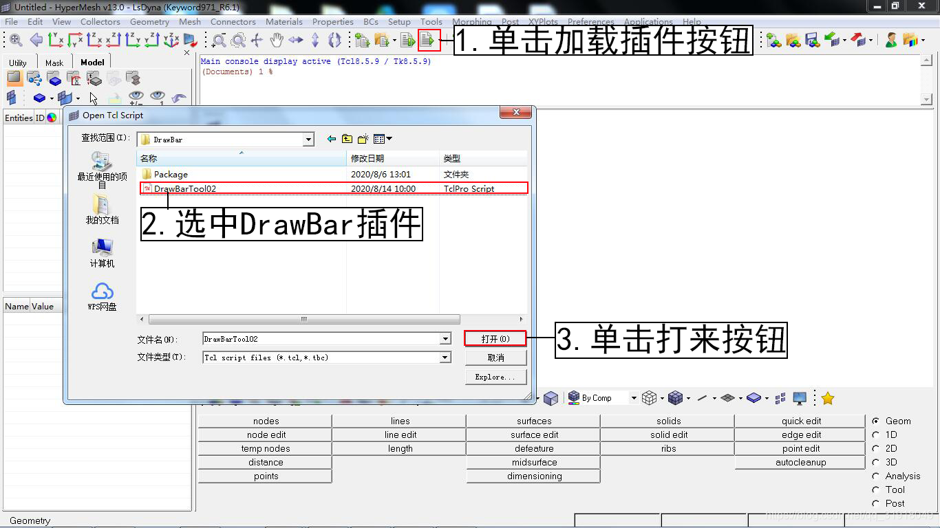Open the Mesh menu
940x528 pixels.
pyautogui.click(x=190, y=22)
